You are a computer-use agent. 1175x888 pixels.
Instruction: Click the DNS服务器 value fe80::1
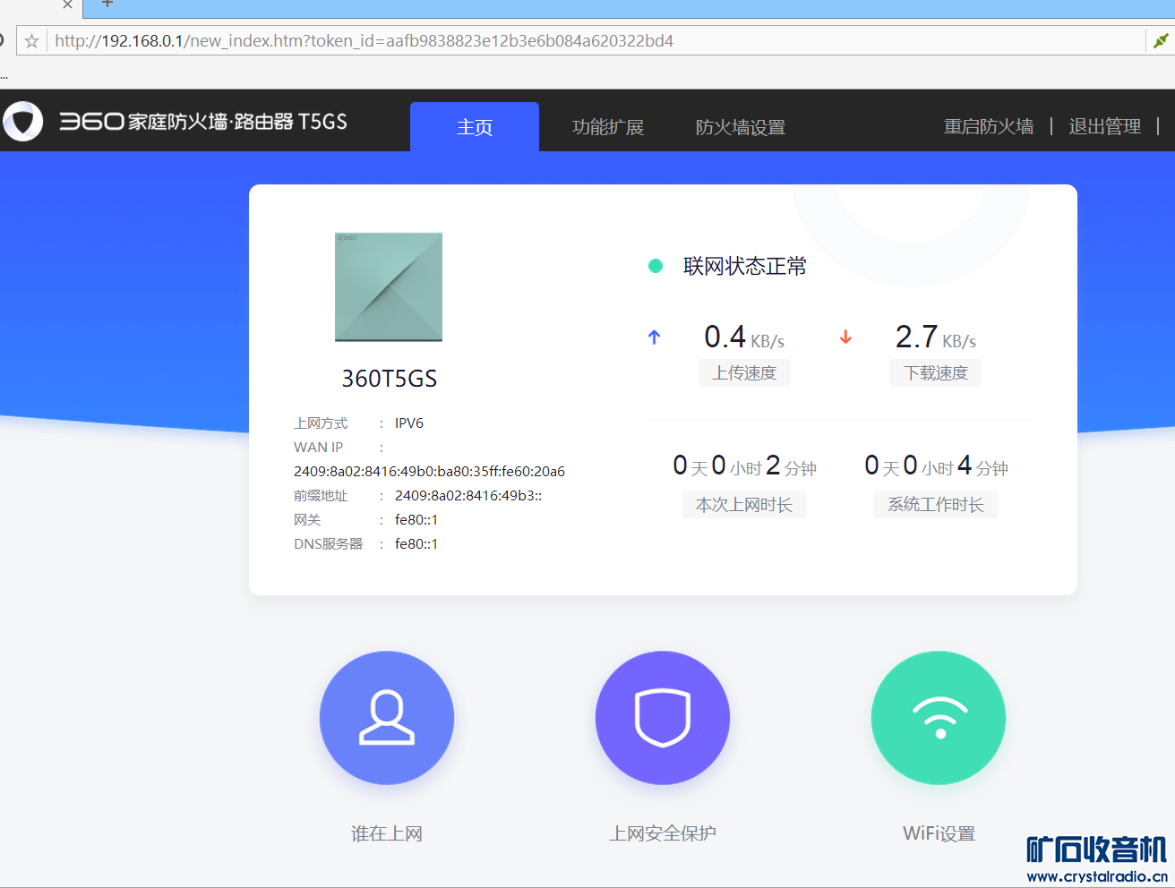(x=416, y=544)
